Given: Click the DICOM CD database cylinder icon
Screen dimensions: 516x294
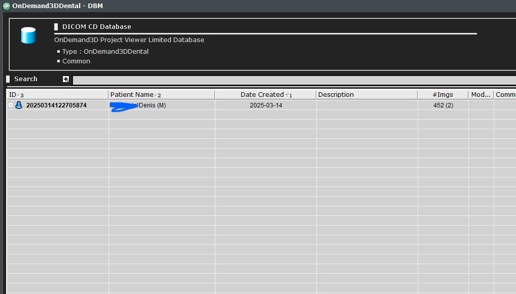Looking at the screenshot, I should pos(28,35).
